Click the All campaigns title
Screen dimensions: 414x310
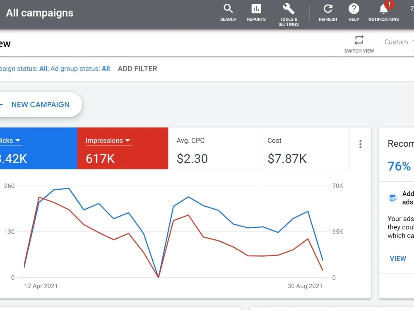click(x=40, y=13)
